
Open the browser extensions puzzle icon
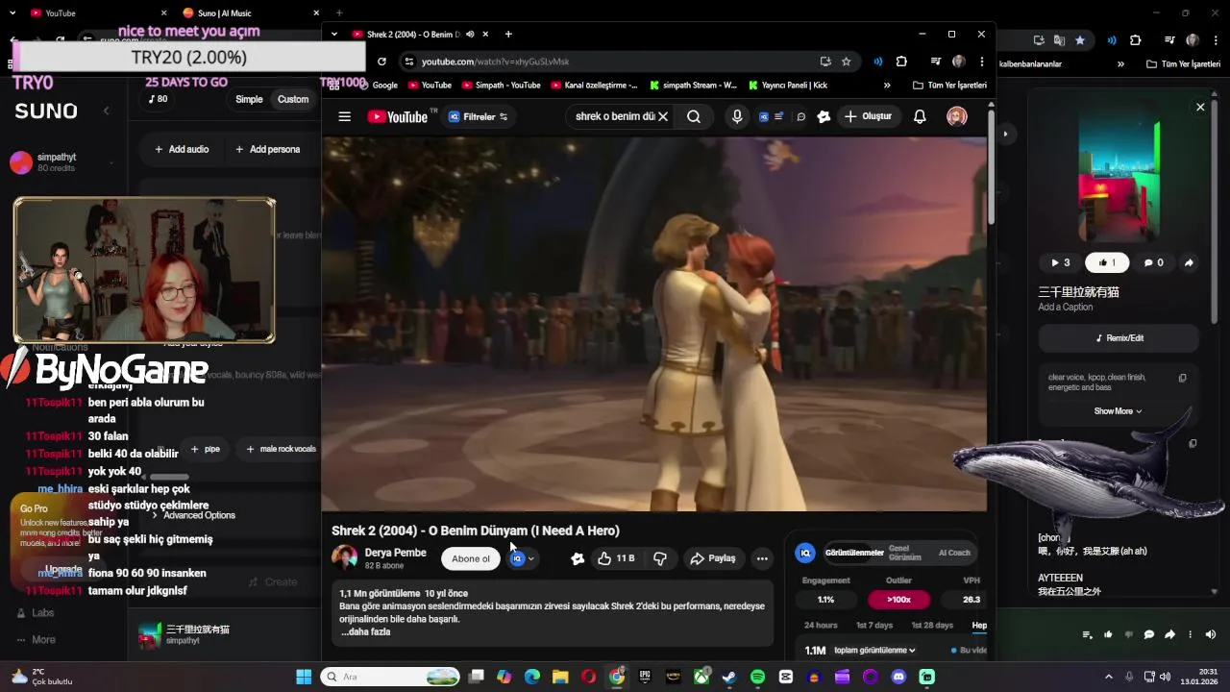pyautogui.click(x=901, y=62)
